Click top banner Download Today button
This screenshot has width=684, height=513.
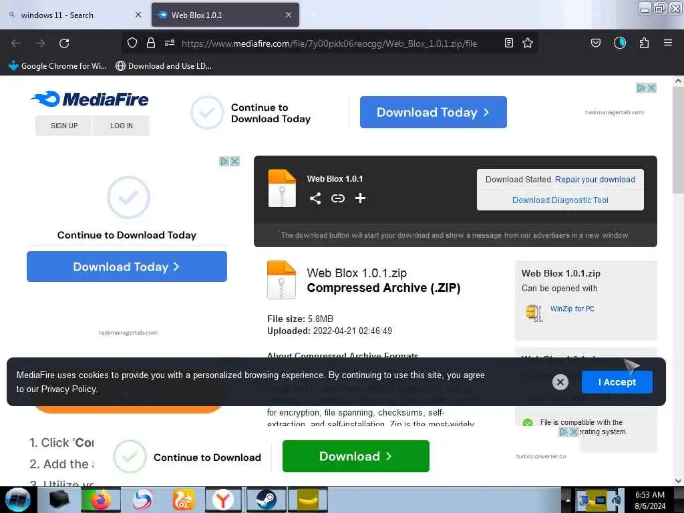pyautogui.click(x=433, y=112)
